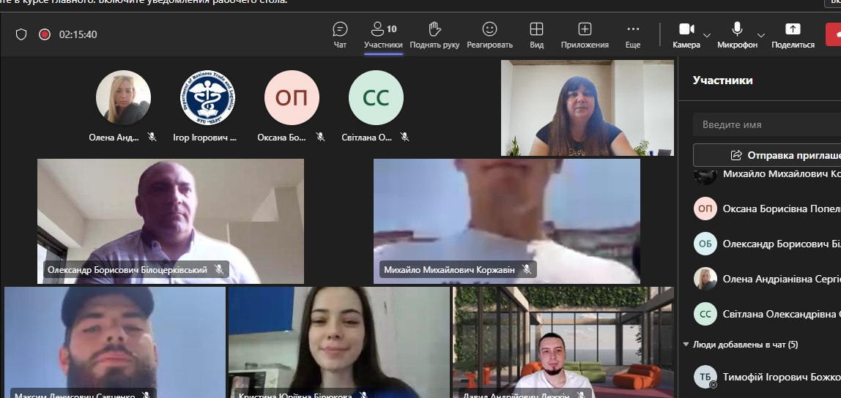The height and width of the screenshot is (398, 841).
Task: Select the СС Світлана avatar tile
Action: tap(376, 97)
